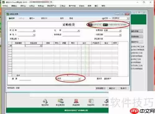The image size is (155, 114).
Task: Click the 业务 menu item
Action: (32, 6)
